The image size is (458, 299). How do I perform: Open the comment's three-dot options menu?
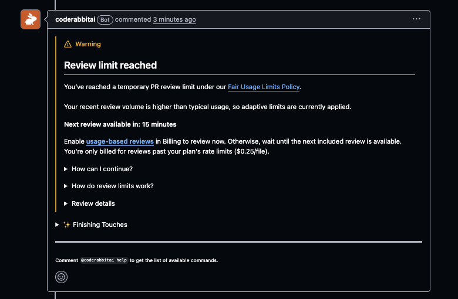click(x=416, y=19)
